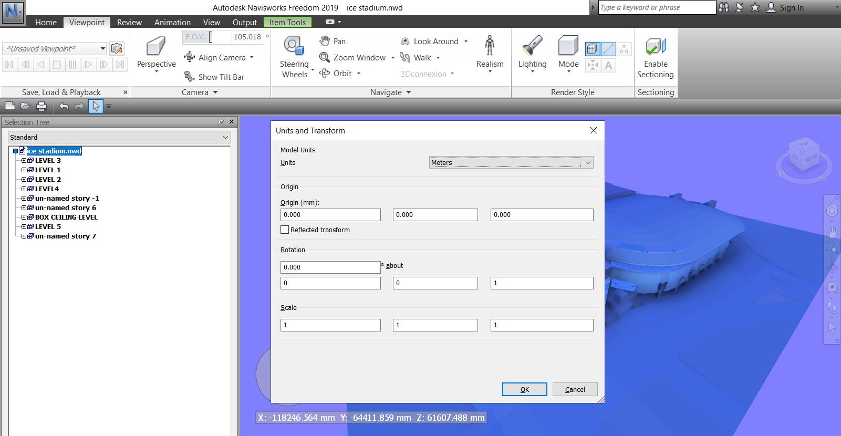Click the render Mode cube icon
The height and width of the screenshot is (436, 841).
click(x=568, y=46)
